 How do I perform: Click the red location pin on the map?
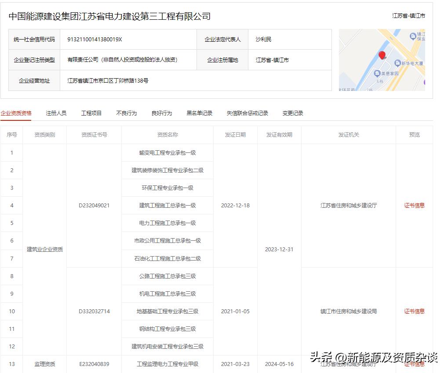pyautogui.click(x=382, y=55)
